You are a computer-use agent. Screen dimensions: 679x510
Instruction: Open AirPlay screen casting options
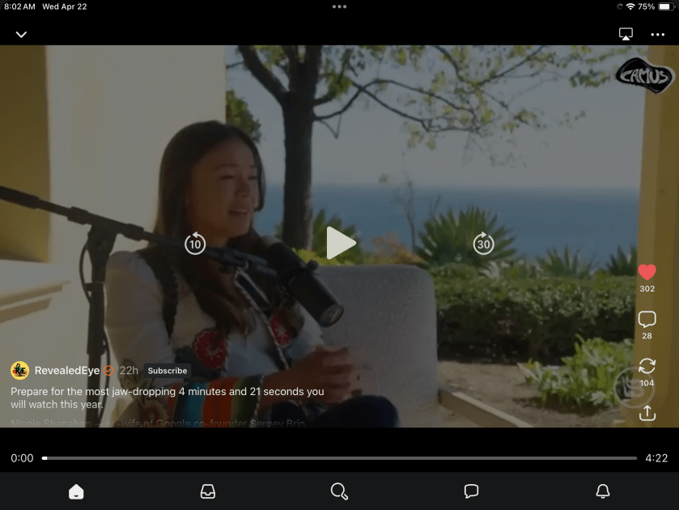(x=626, y=34)
